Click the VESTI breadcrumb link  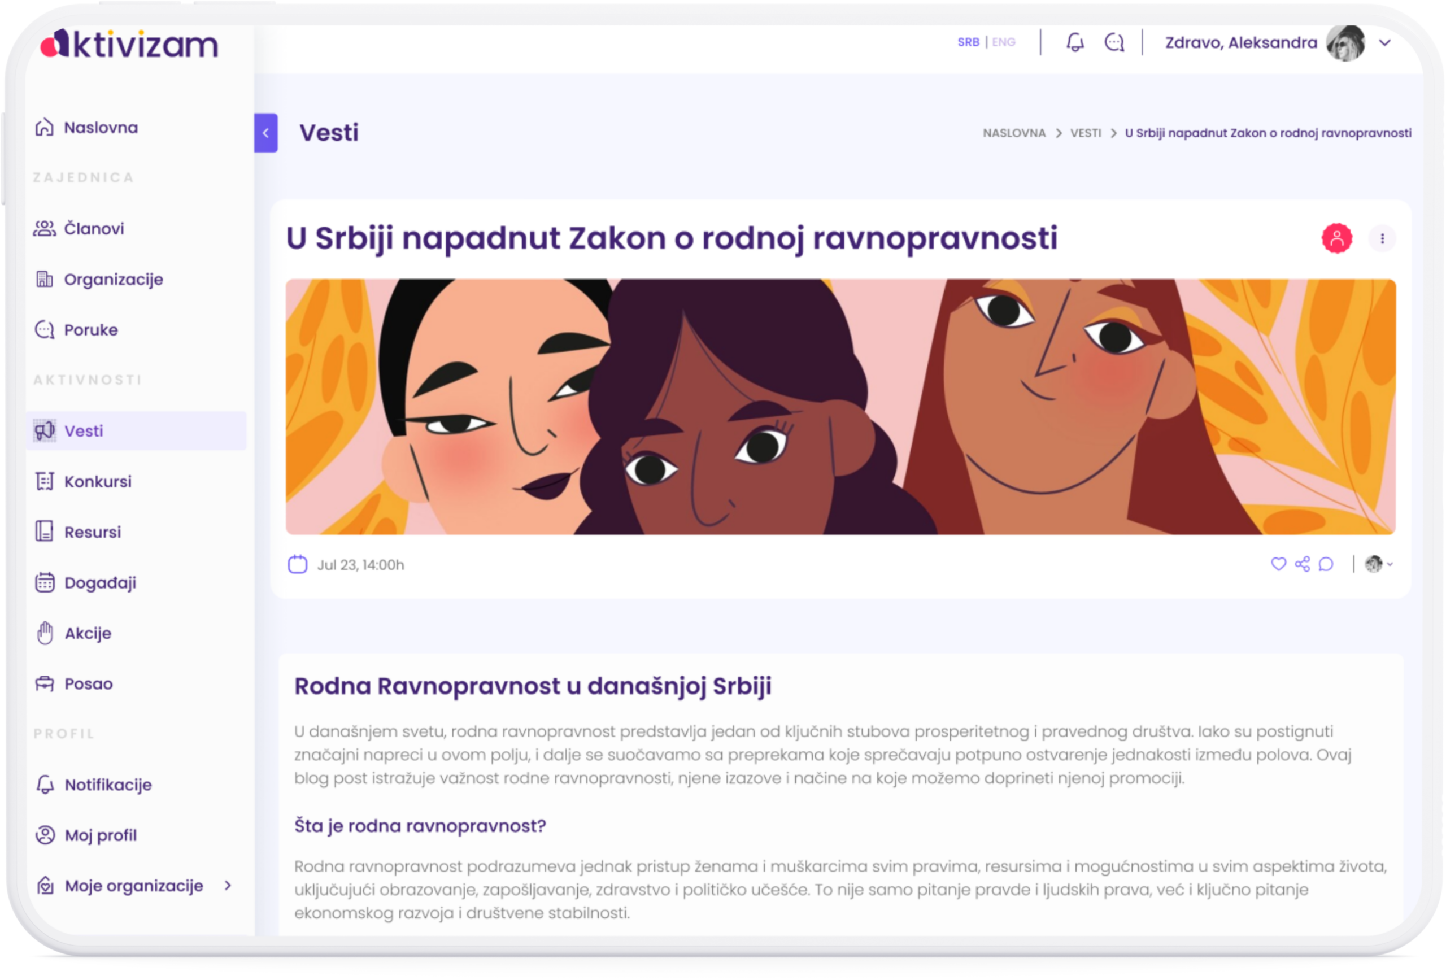pos(1085,133)
